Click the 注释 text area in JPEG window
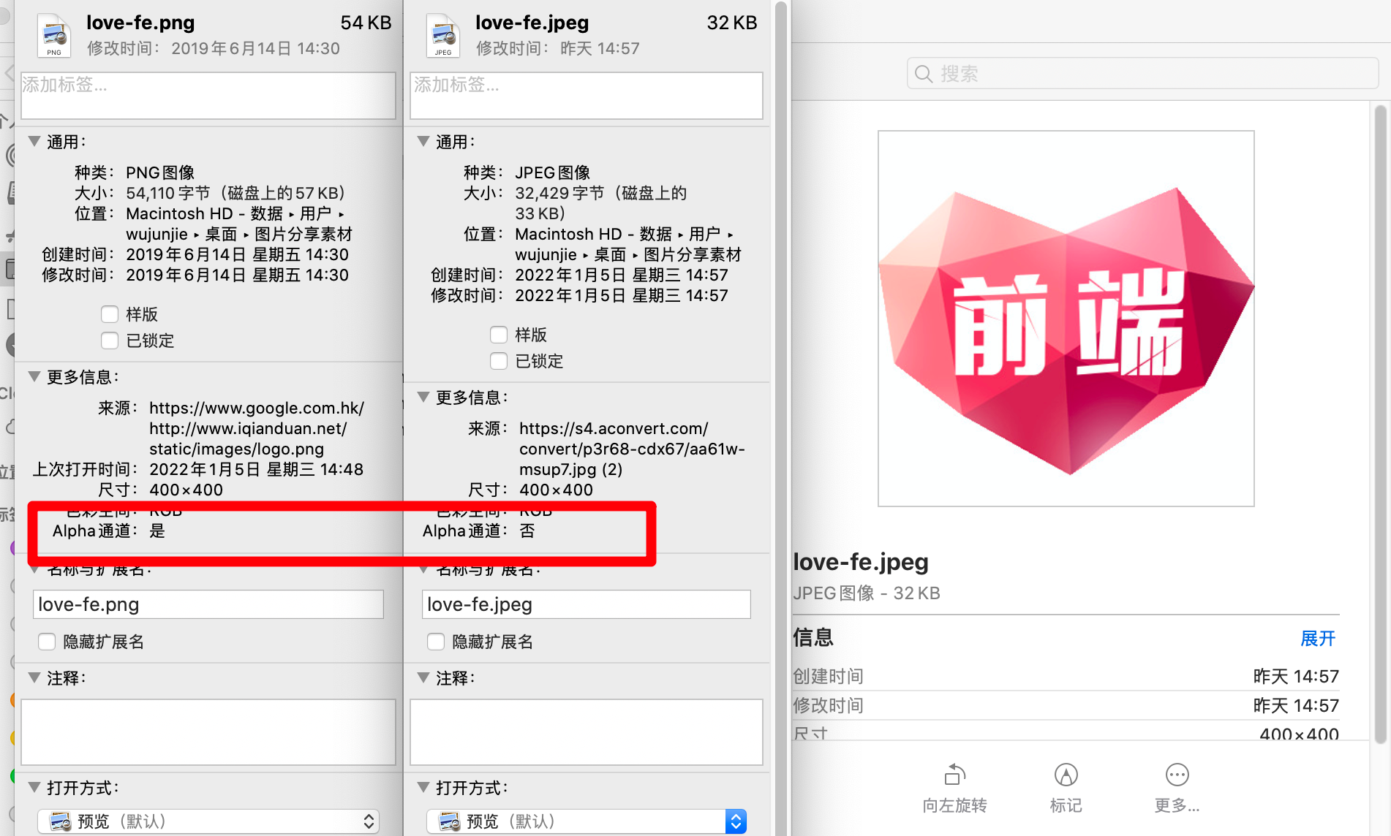 [587, 732]
